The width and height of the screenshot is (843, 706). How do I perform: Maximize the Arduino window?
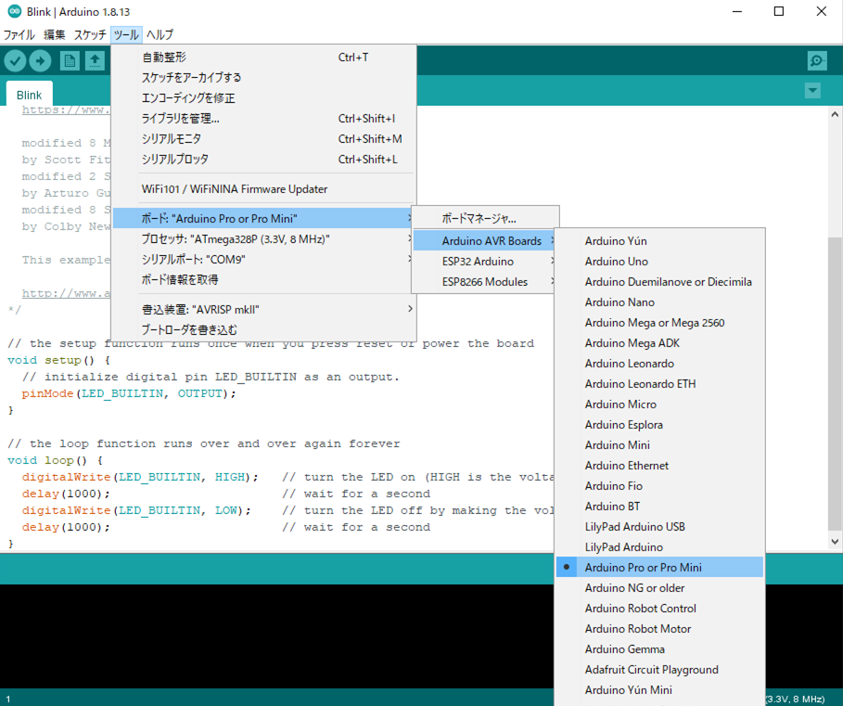pyautogui.click(x=778, y=11)
